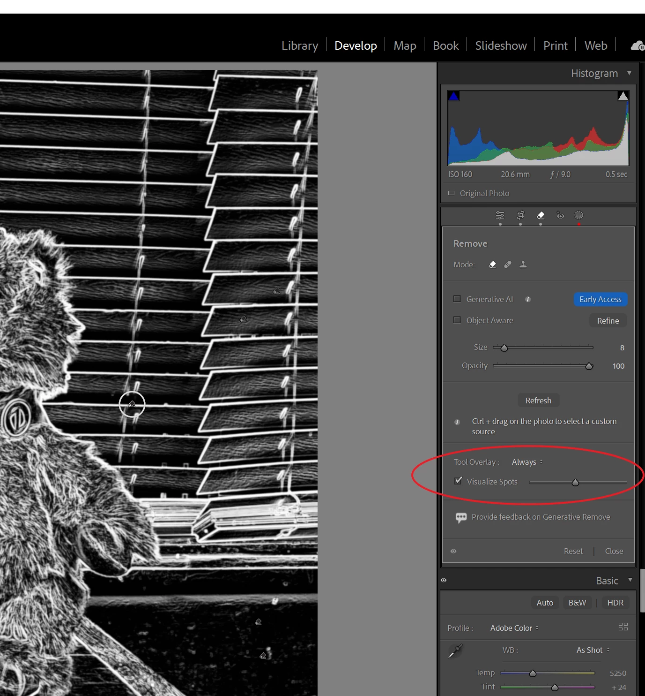Choose the Remove mode eraser icon
645x696 pixels.
(492, 265)
